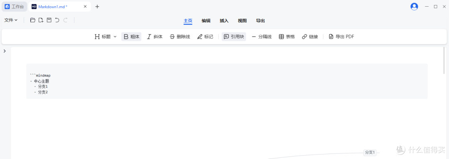The height and width of the screenshot is (159, 449).
Task: Minimize the application window
Action: [427, 7]
